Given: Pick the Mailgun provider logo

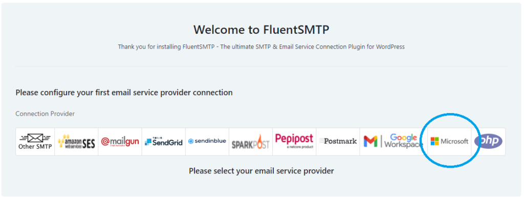Looking at the screenshot, I should 120,142.
